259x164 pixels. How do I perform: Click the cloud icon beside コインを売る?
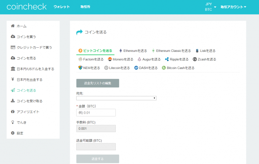(x=13, y=58)
